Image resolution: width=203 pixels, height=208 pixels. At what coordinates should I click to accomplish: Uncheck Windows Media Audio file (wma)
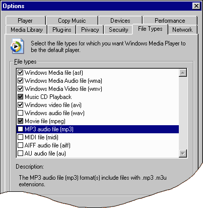(x=20, y=81)
